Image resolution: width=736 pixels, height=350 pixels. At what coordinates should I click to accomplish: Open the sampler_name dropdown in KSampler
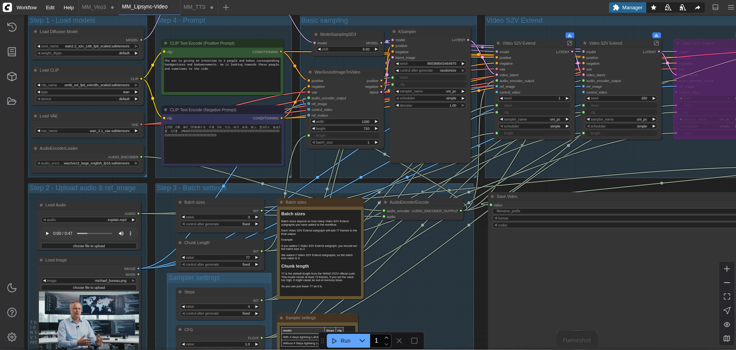click(x=430, y=91)
